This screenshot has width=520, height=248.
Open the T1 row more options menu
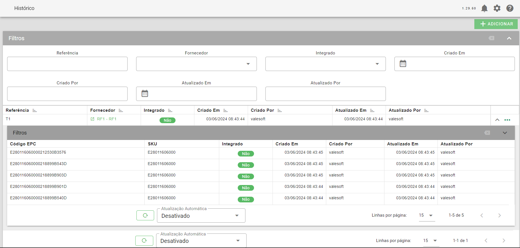[507, 120]
